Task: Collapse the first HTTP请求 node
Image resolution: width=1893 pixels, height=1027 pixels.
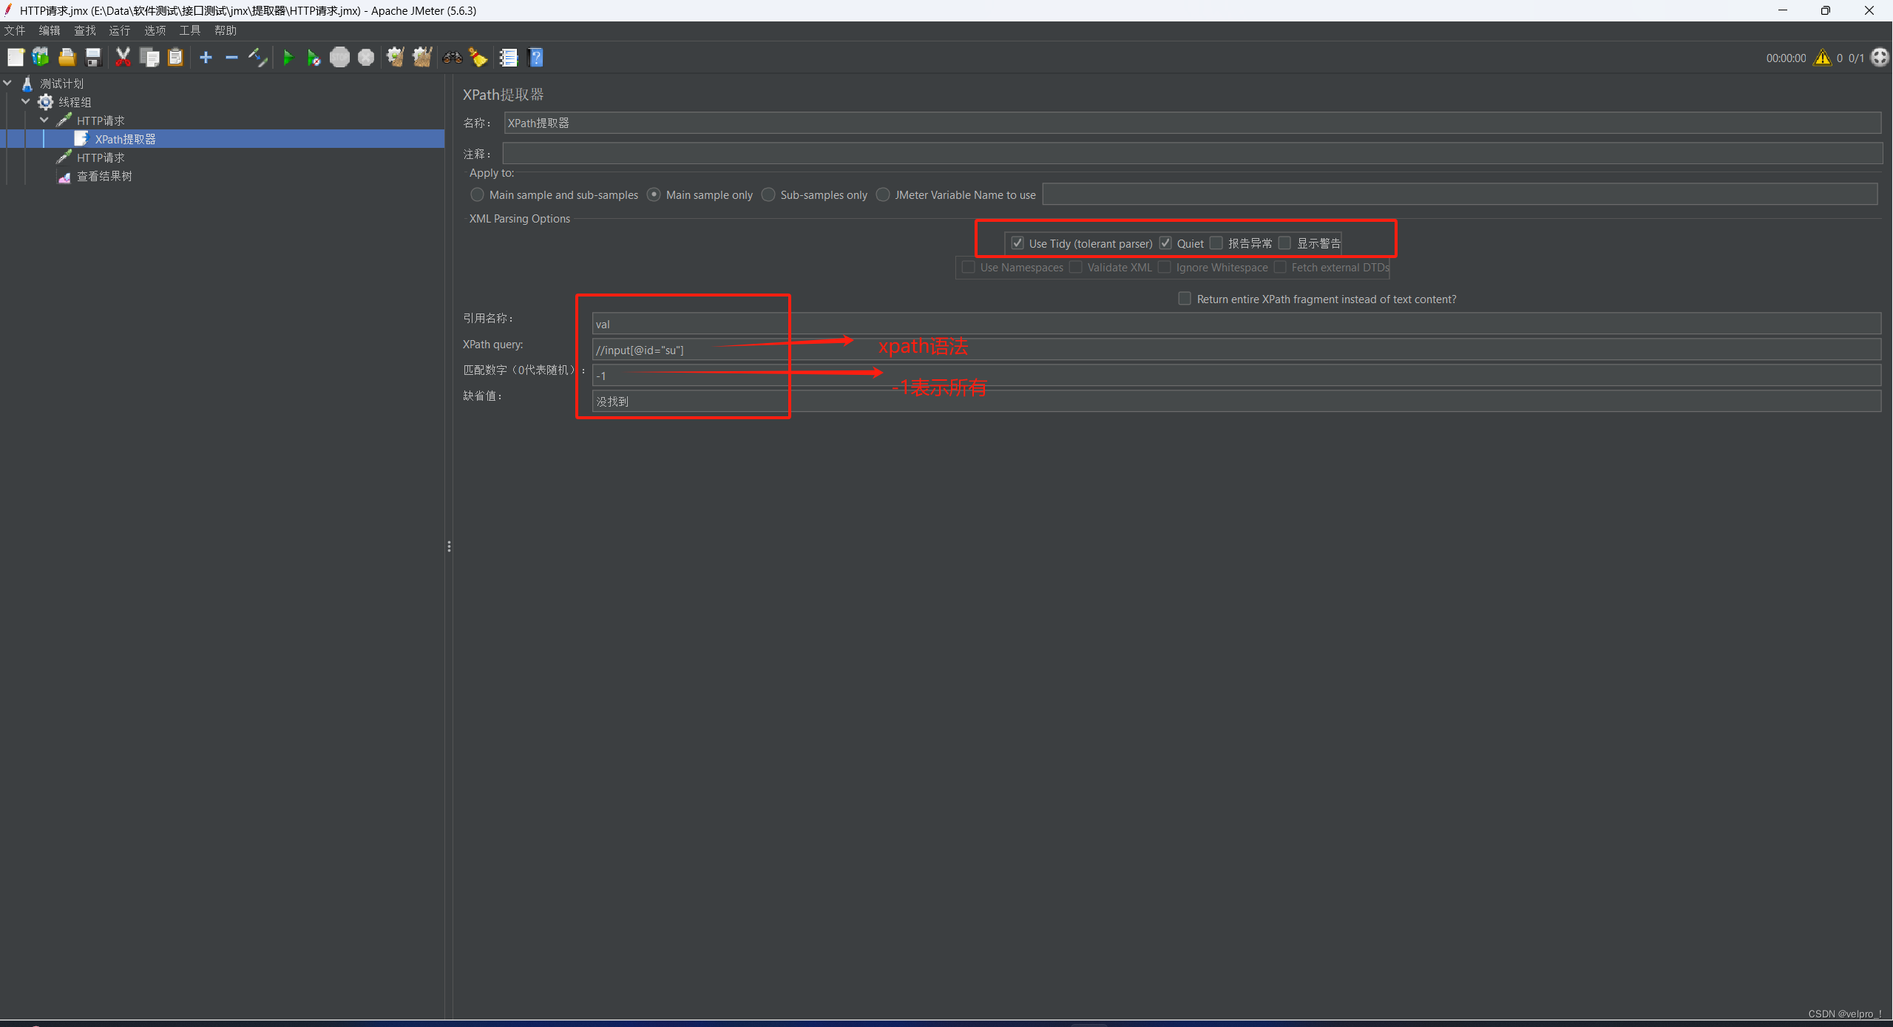Action: [44, 121]
